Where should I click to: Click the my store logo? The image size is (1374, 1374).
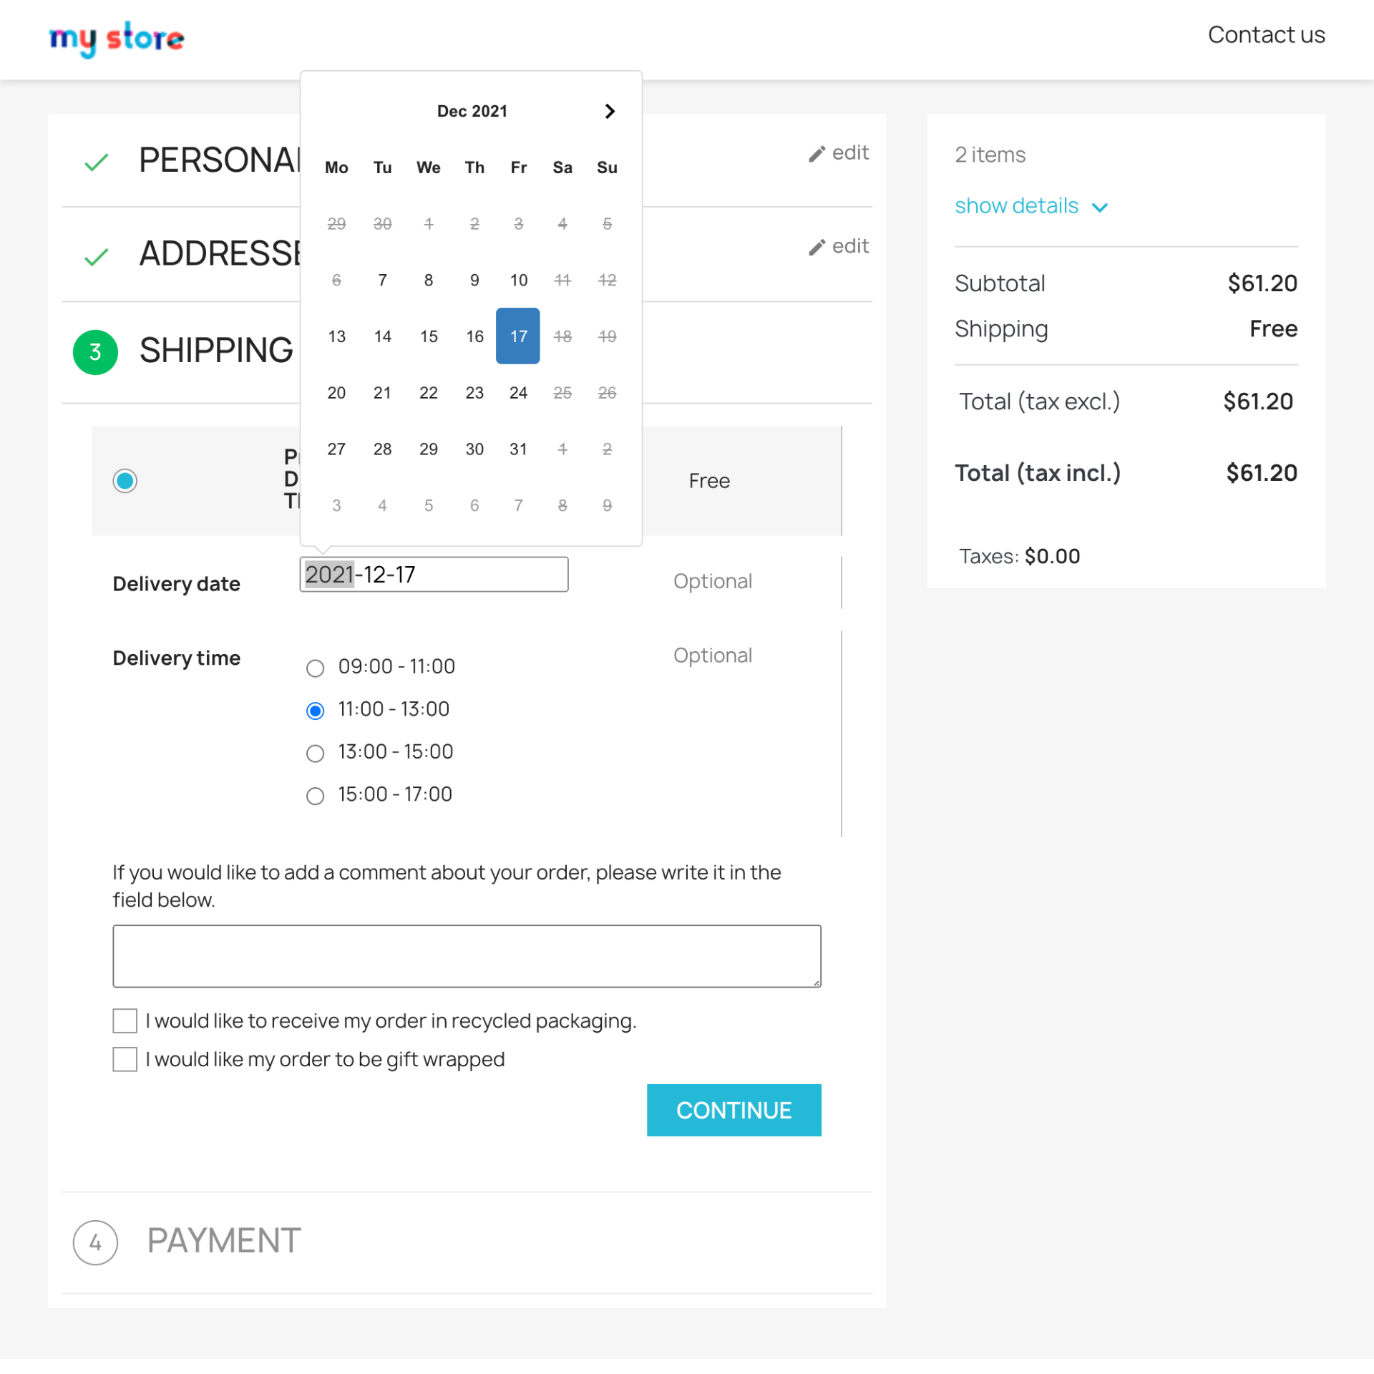(x=116, y=39)
